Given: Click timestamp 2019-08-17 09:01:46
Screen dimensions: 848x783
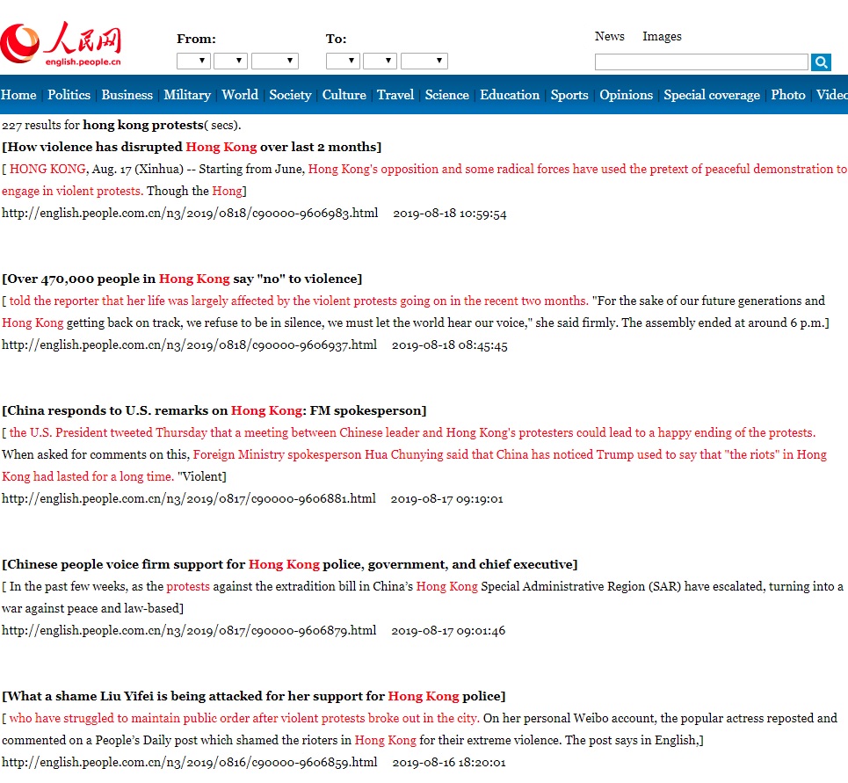Looking at the screenshot, I should pos(448,631).
